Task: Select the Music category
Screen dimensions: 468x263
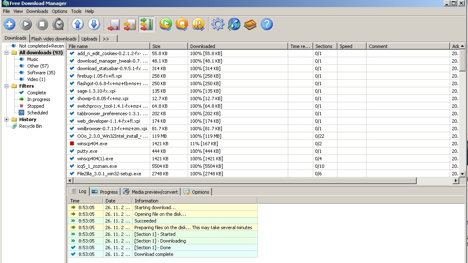Action: pyautogui.click(x=33, y=59)
